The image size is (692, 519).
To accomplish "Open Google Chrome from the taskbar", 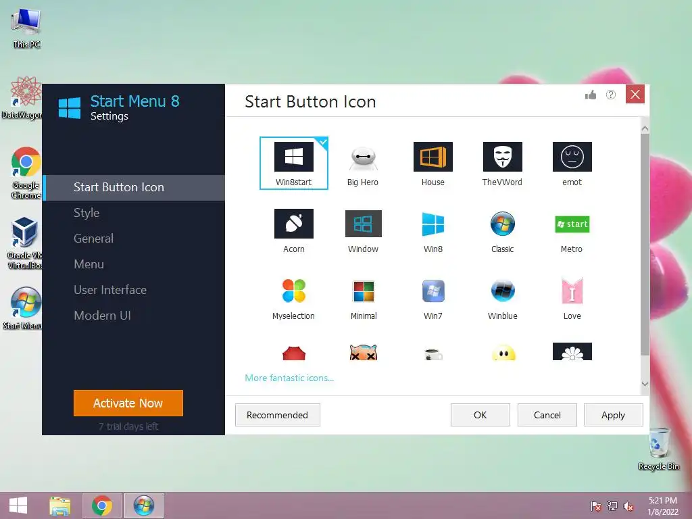I will pyautogui.click(x=102, y=505).
